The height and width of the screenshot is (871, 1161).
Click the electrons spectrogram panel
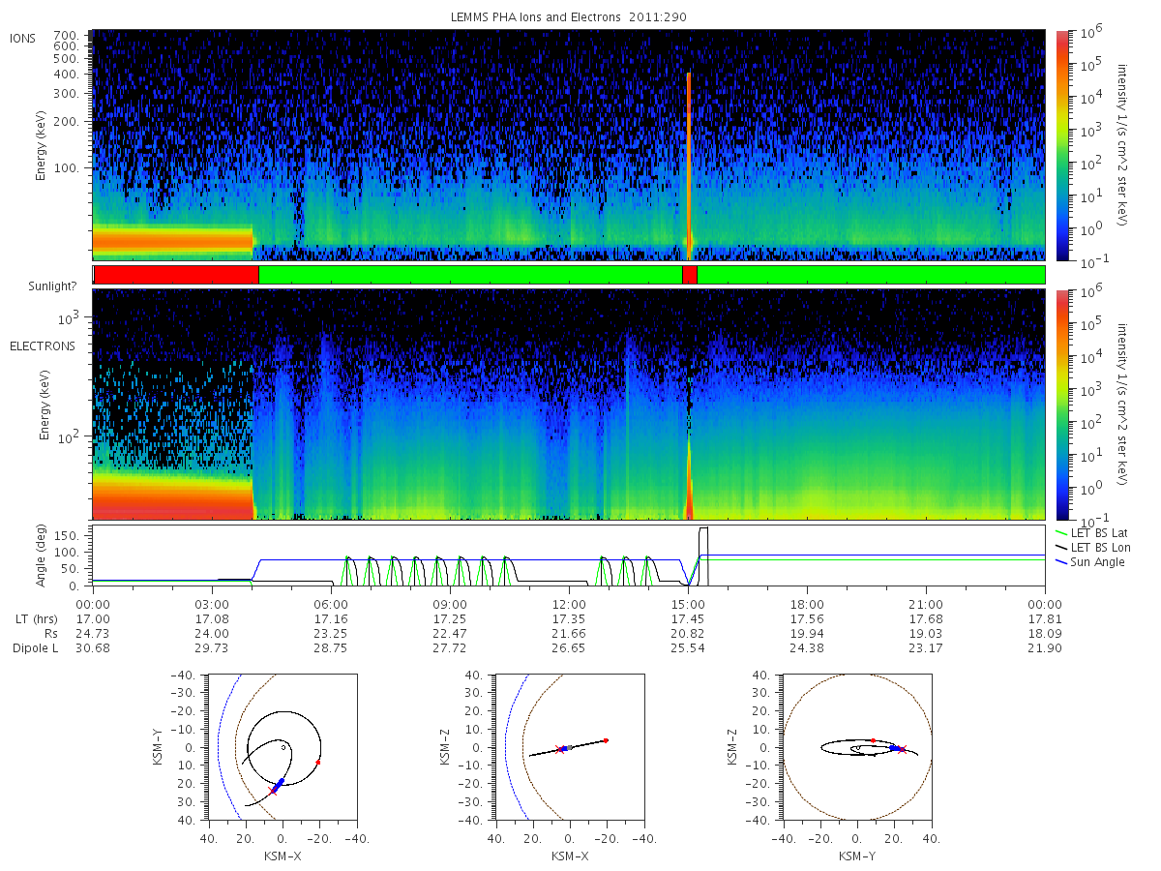(569, 405)
